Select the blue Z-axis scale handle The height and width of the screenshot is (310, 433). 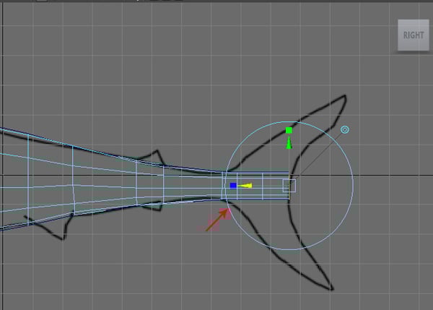pos(233,186)
